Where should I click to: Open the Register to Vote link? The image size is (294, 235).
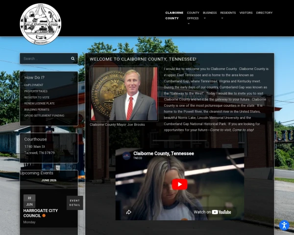tap(37, 97)
